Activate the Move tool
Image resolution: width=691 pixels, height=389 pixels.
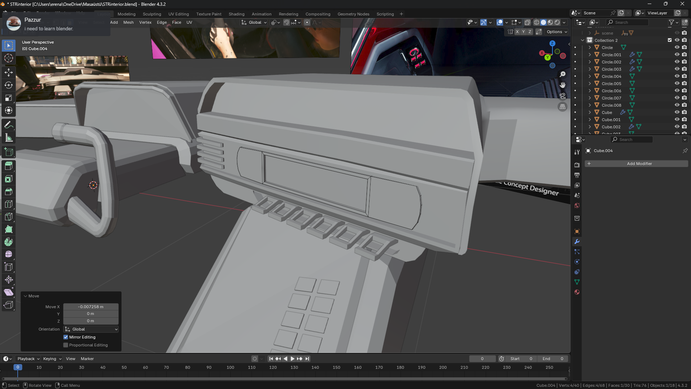point(9,72)
